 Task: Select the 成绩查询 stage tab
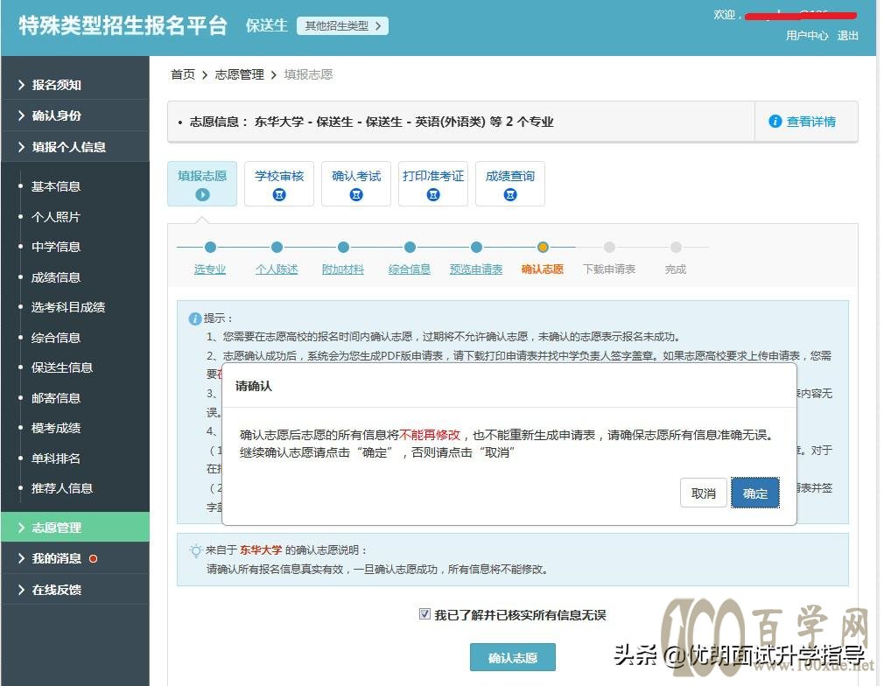pyautogui.click(x=510, y=184)
